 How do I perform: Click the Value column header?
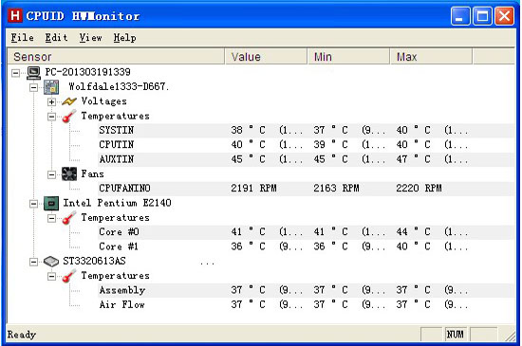point(266,57)
